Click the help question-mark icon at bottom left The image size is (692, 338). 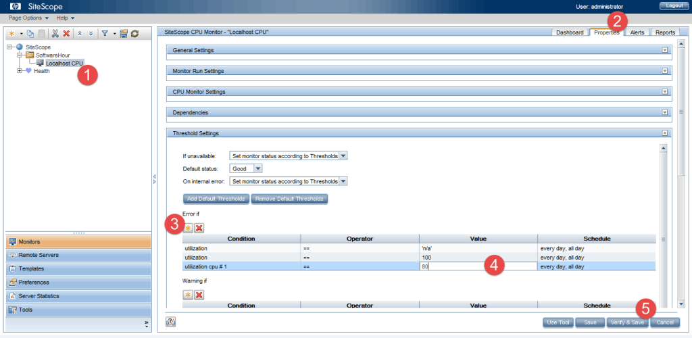[x=171, y=322]
